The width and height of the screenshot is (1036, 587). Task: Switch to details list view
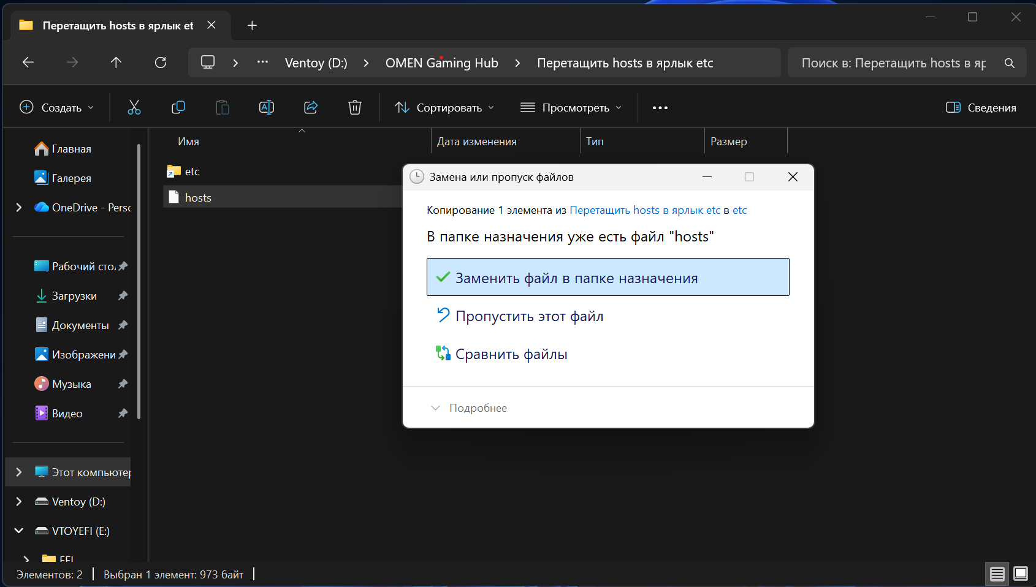[997, 574]
